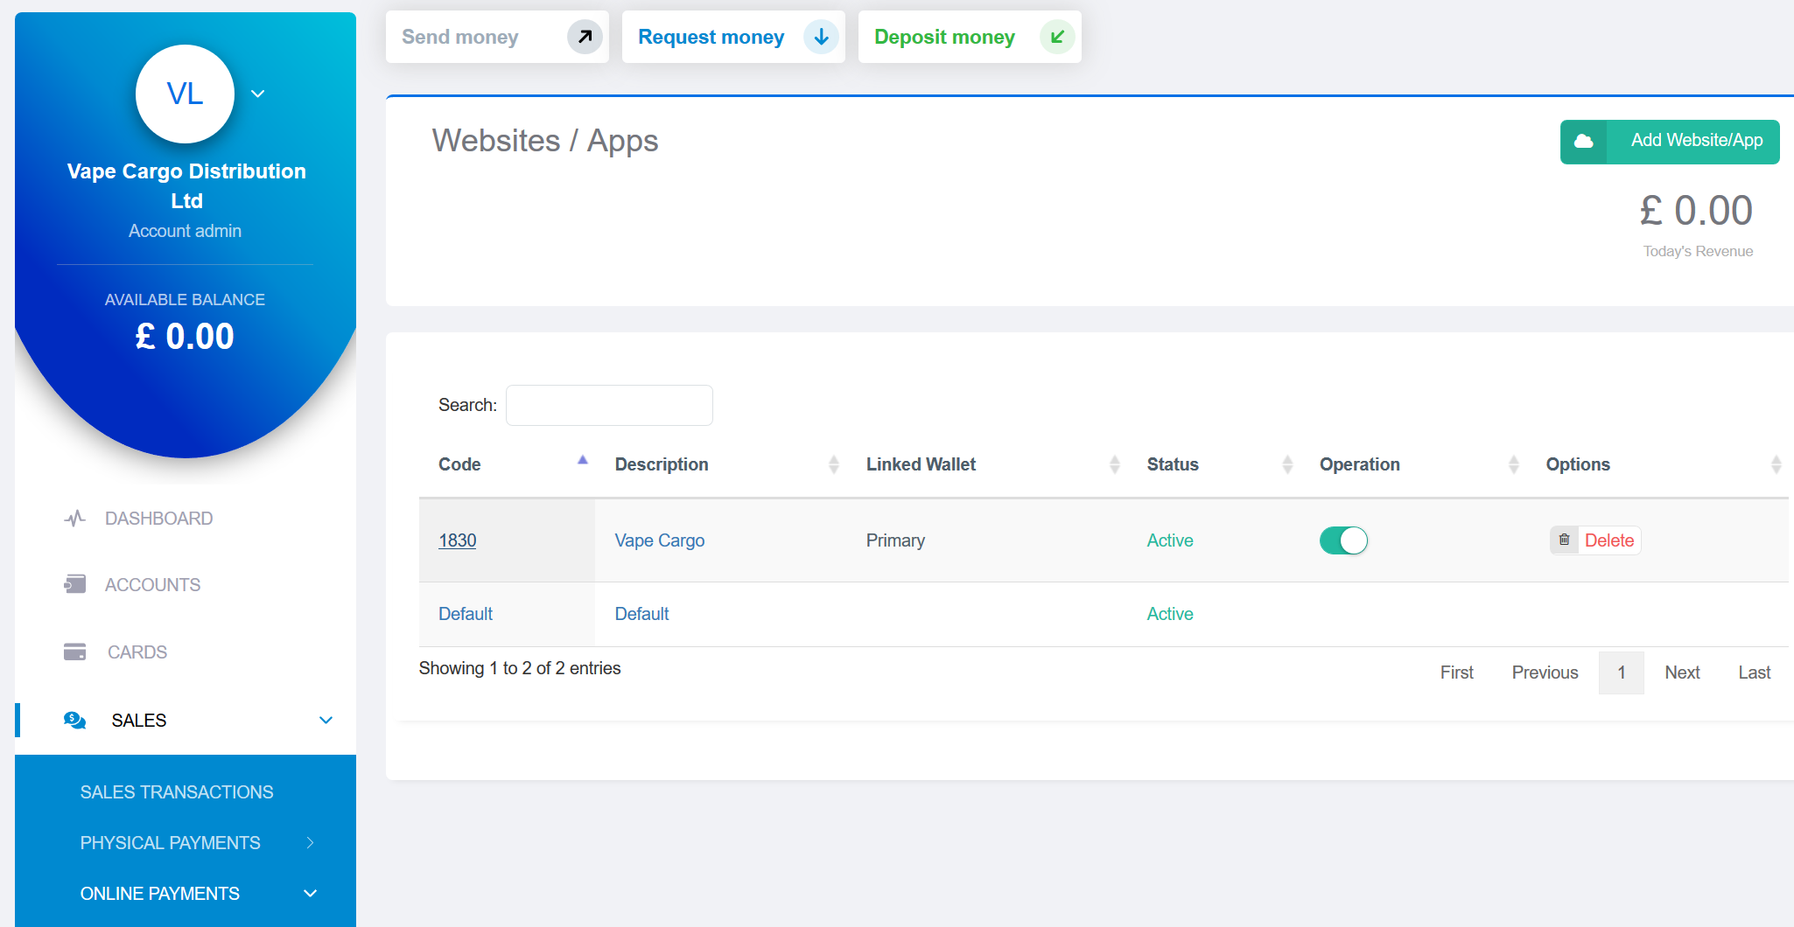Collapse the Sales submenu chevron
The height and width of the screenshot is (927, 1794).
tap(326, 720)
